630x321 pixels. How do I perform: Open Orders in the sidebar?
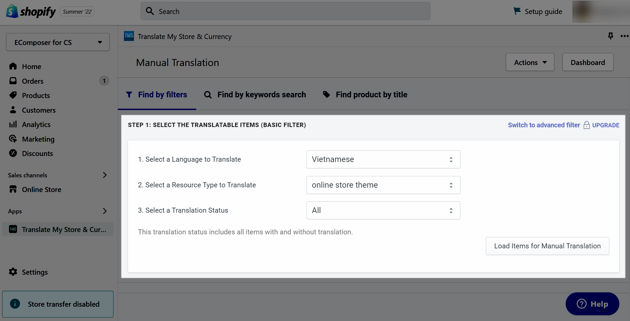click(x=32, y=81)
